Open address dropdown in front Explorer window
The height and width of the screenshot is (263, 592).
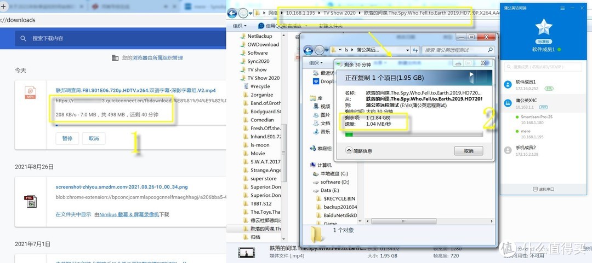pyautogui.click(x=407, y=50)
